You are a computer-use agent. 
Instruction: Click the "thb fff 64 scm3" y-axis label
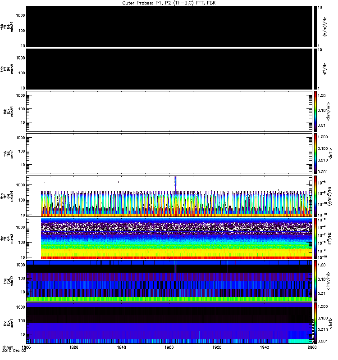[x=7, y=69]
